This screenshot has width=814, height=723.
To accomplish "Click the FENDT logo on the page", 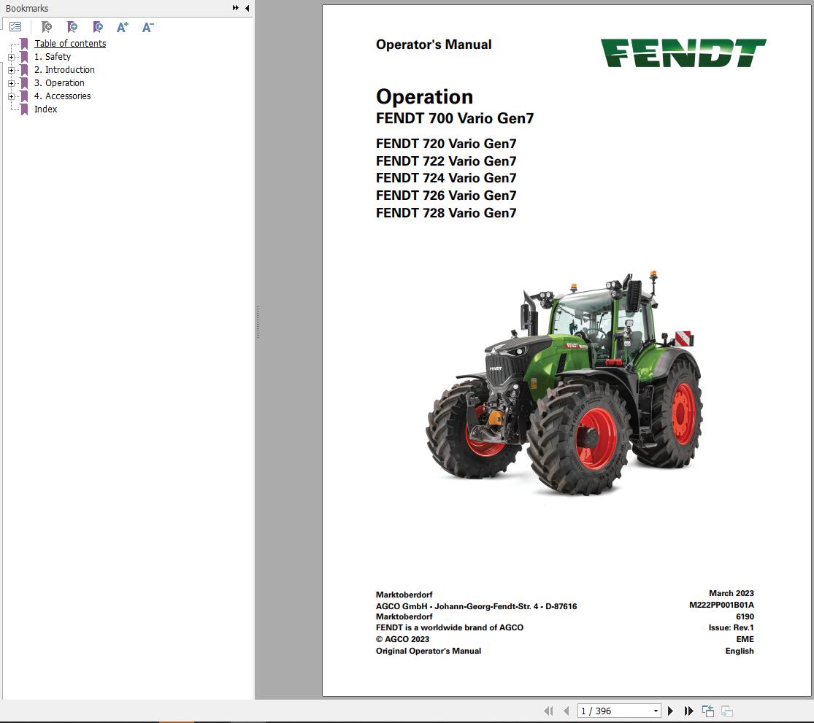I will tap(683, 53).
